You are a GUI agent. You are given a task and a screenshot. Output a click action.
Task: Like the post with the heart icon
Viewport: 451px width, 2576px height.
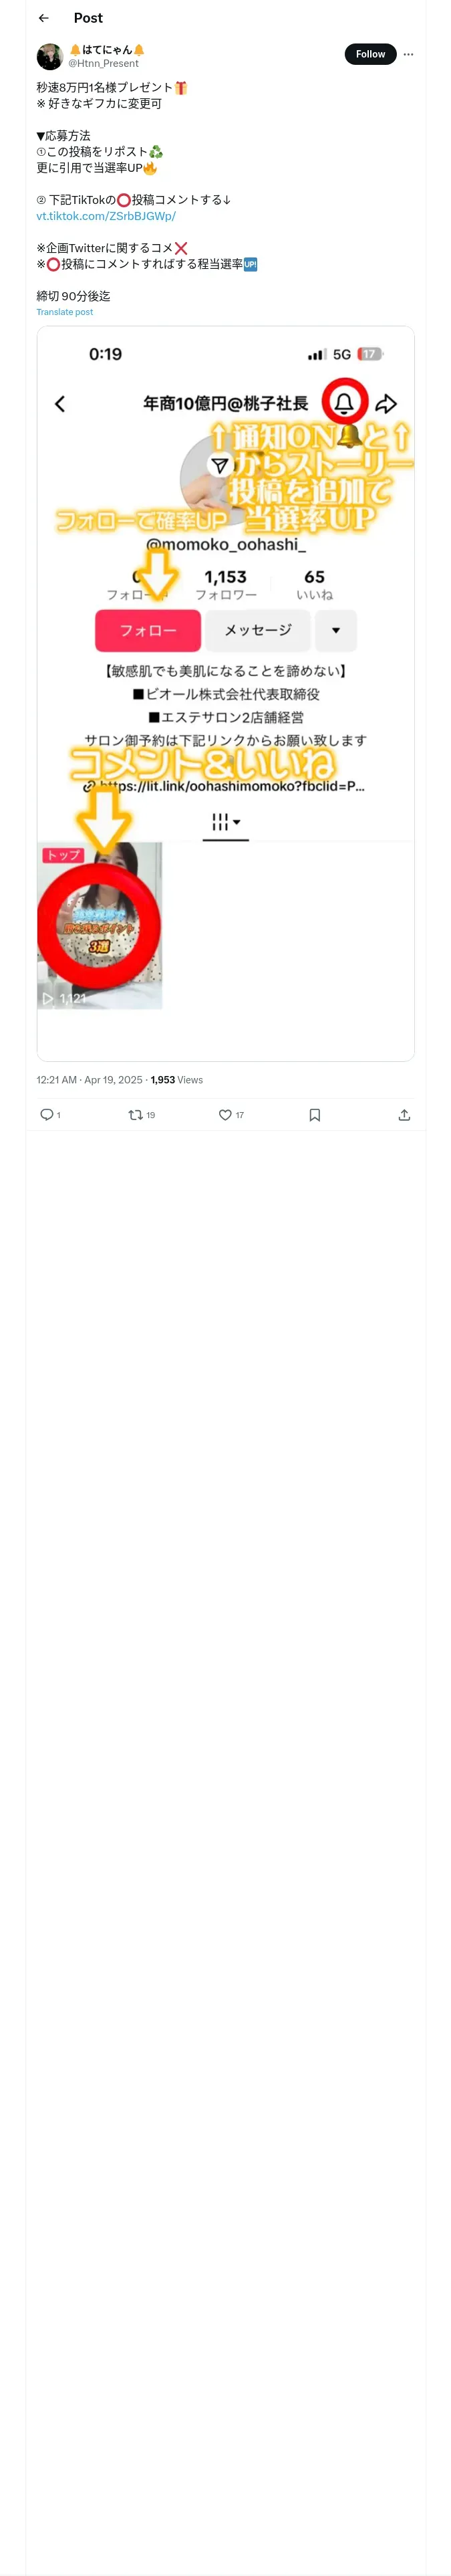pos(225,1114)
